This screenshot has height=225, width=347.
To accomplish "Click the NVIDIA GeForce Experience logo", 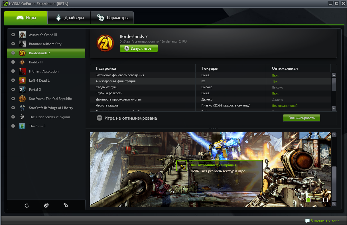I will 6,4.
